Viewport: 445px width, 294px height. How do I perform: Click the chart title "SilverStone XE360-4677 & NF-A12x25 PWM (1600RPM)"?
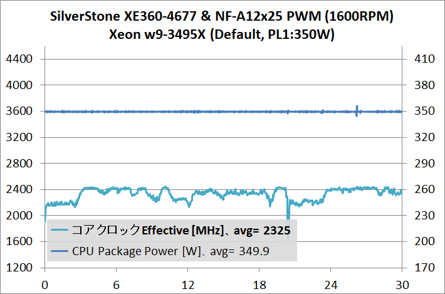pyautogui.click(x=222, y=16)
